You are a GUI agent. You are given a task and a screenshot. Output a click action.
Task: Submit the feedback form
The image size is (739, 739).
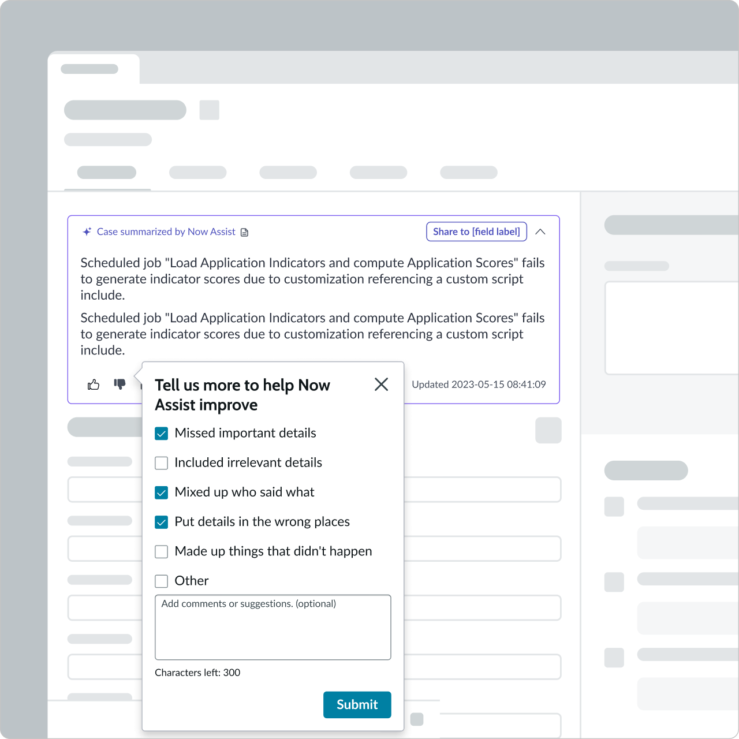coord(357,705)
